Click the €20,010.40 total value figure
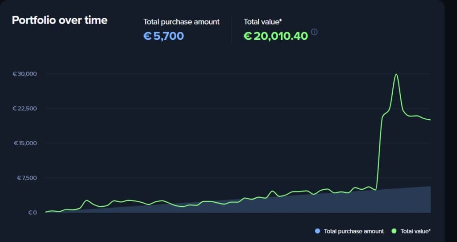 (276, 36)
